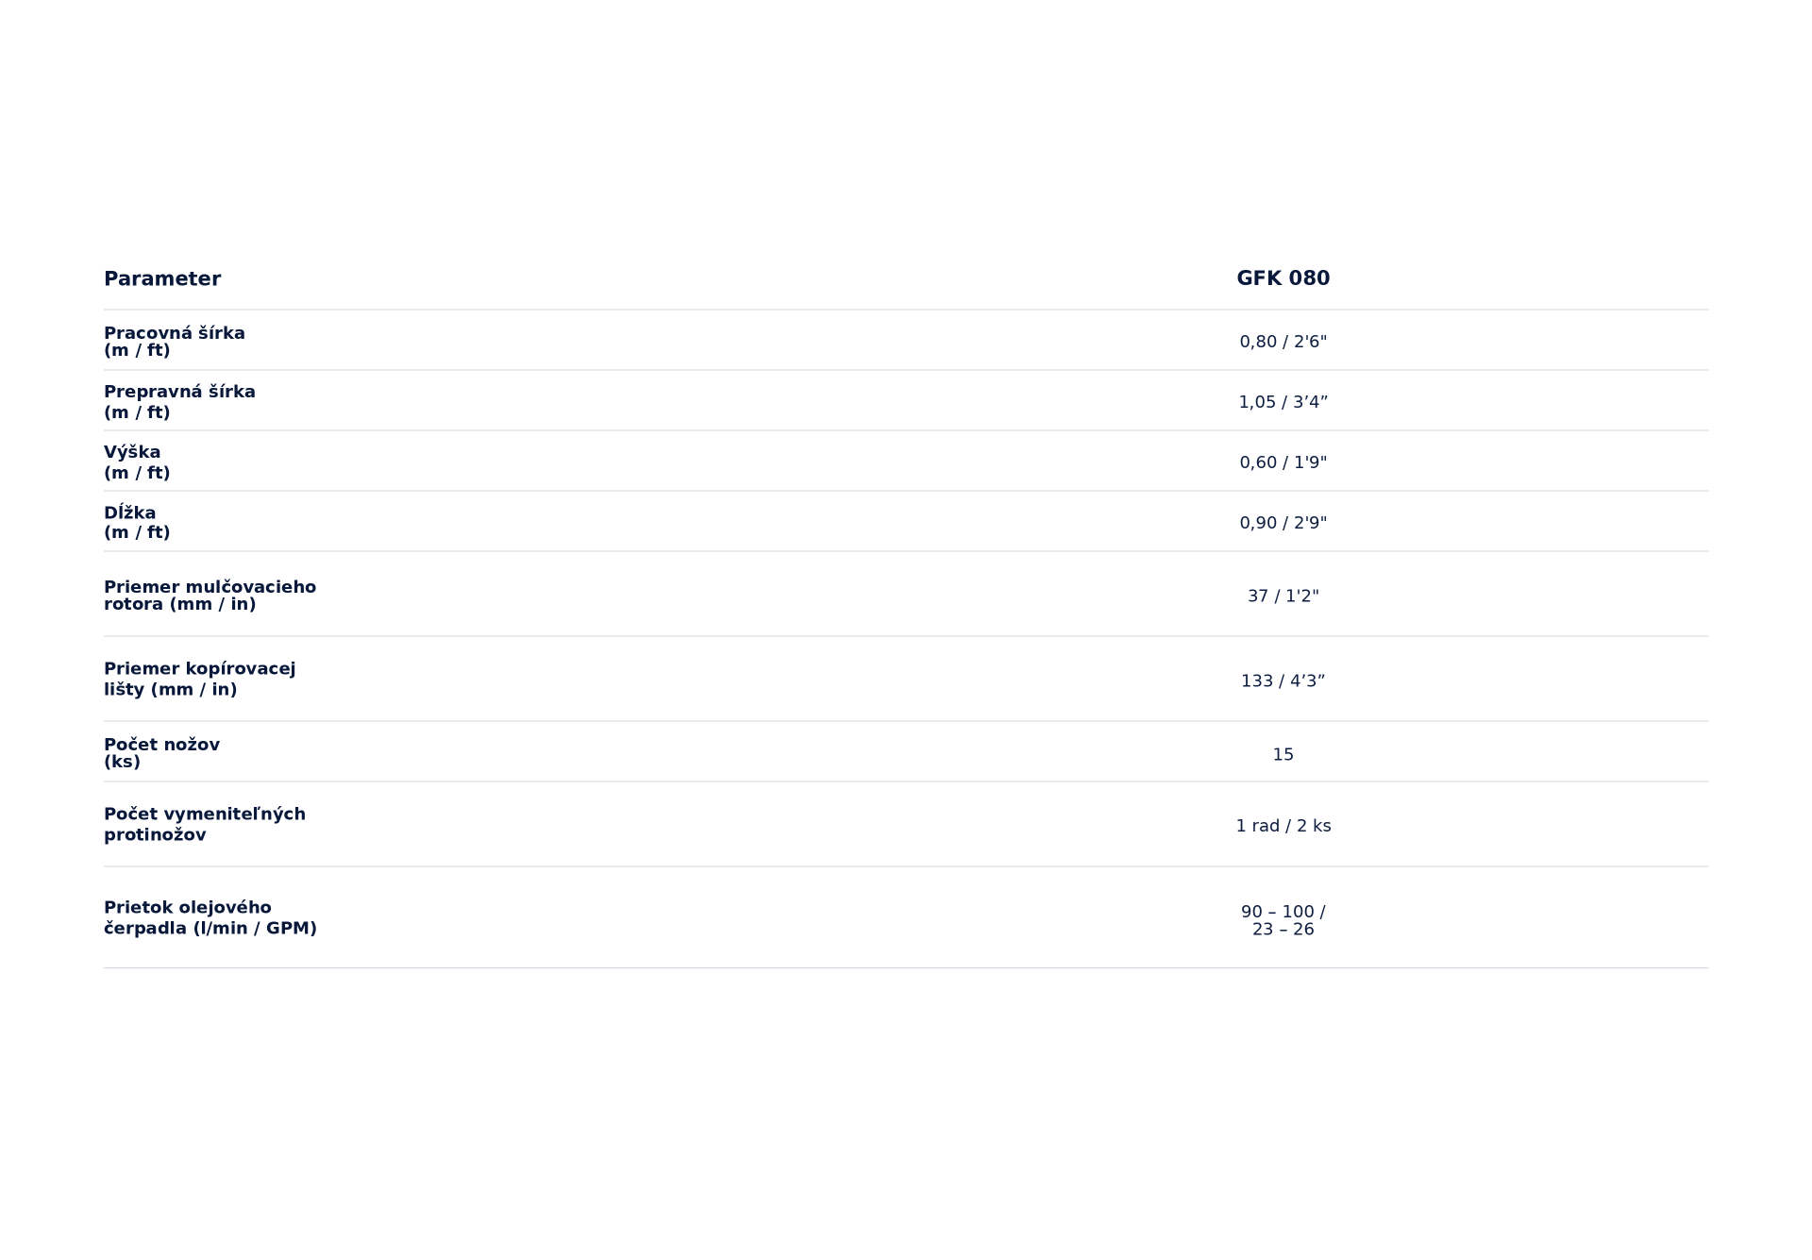Click Priemer mulčovacieho rotora label

point(210,596)
